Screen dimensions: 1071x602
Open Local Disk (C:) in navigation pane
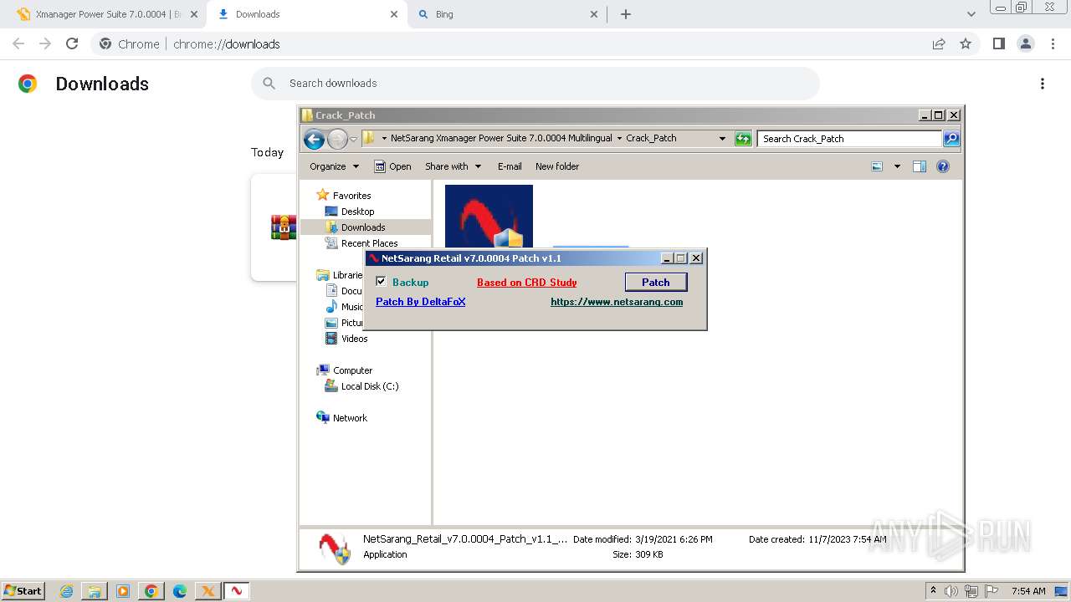369,386
